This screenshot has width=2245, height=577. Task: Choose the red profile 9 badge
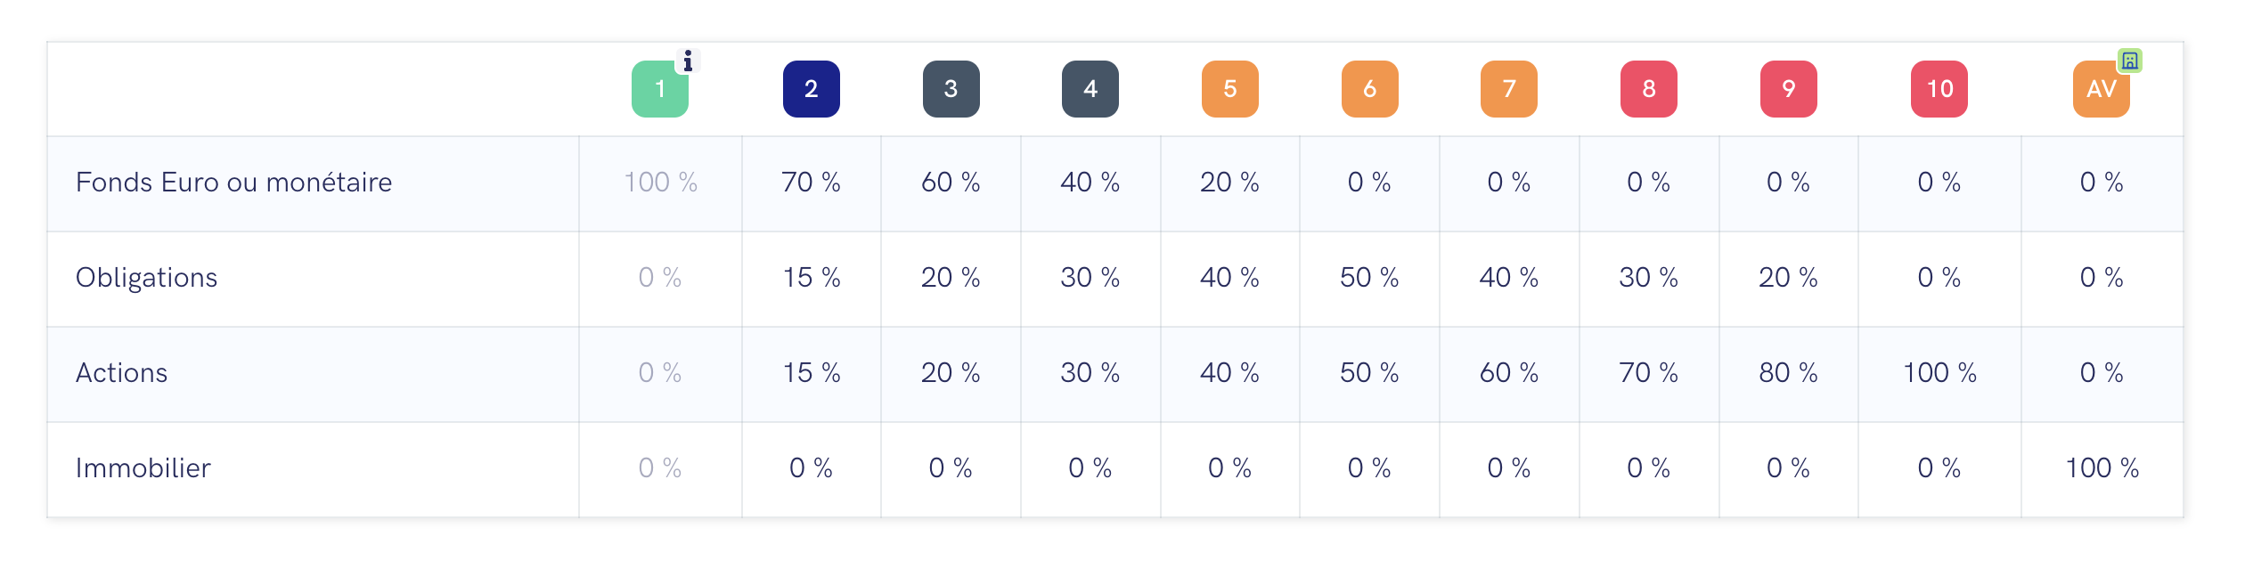coord(1788,89)
